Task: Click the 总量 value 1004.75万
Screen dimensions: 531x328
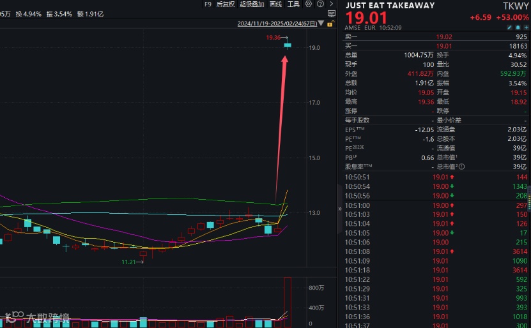Action: (419, 55)
